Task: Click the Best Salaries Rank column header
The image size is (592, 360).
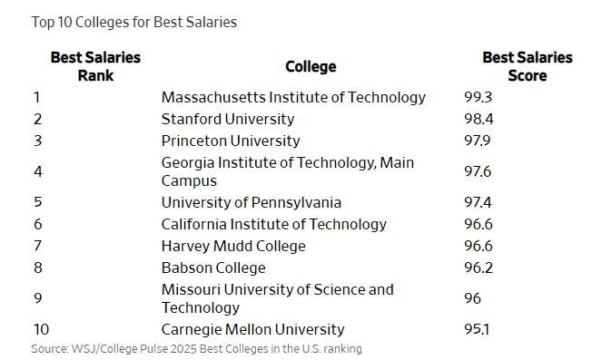Action: pyautogui.click(x=95, y=66)
